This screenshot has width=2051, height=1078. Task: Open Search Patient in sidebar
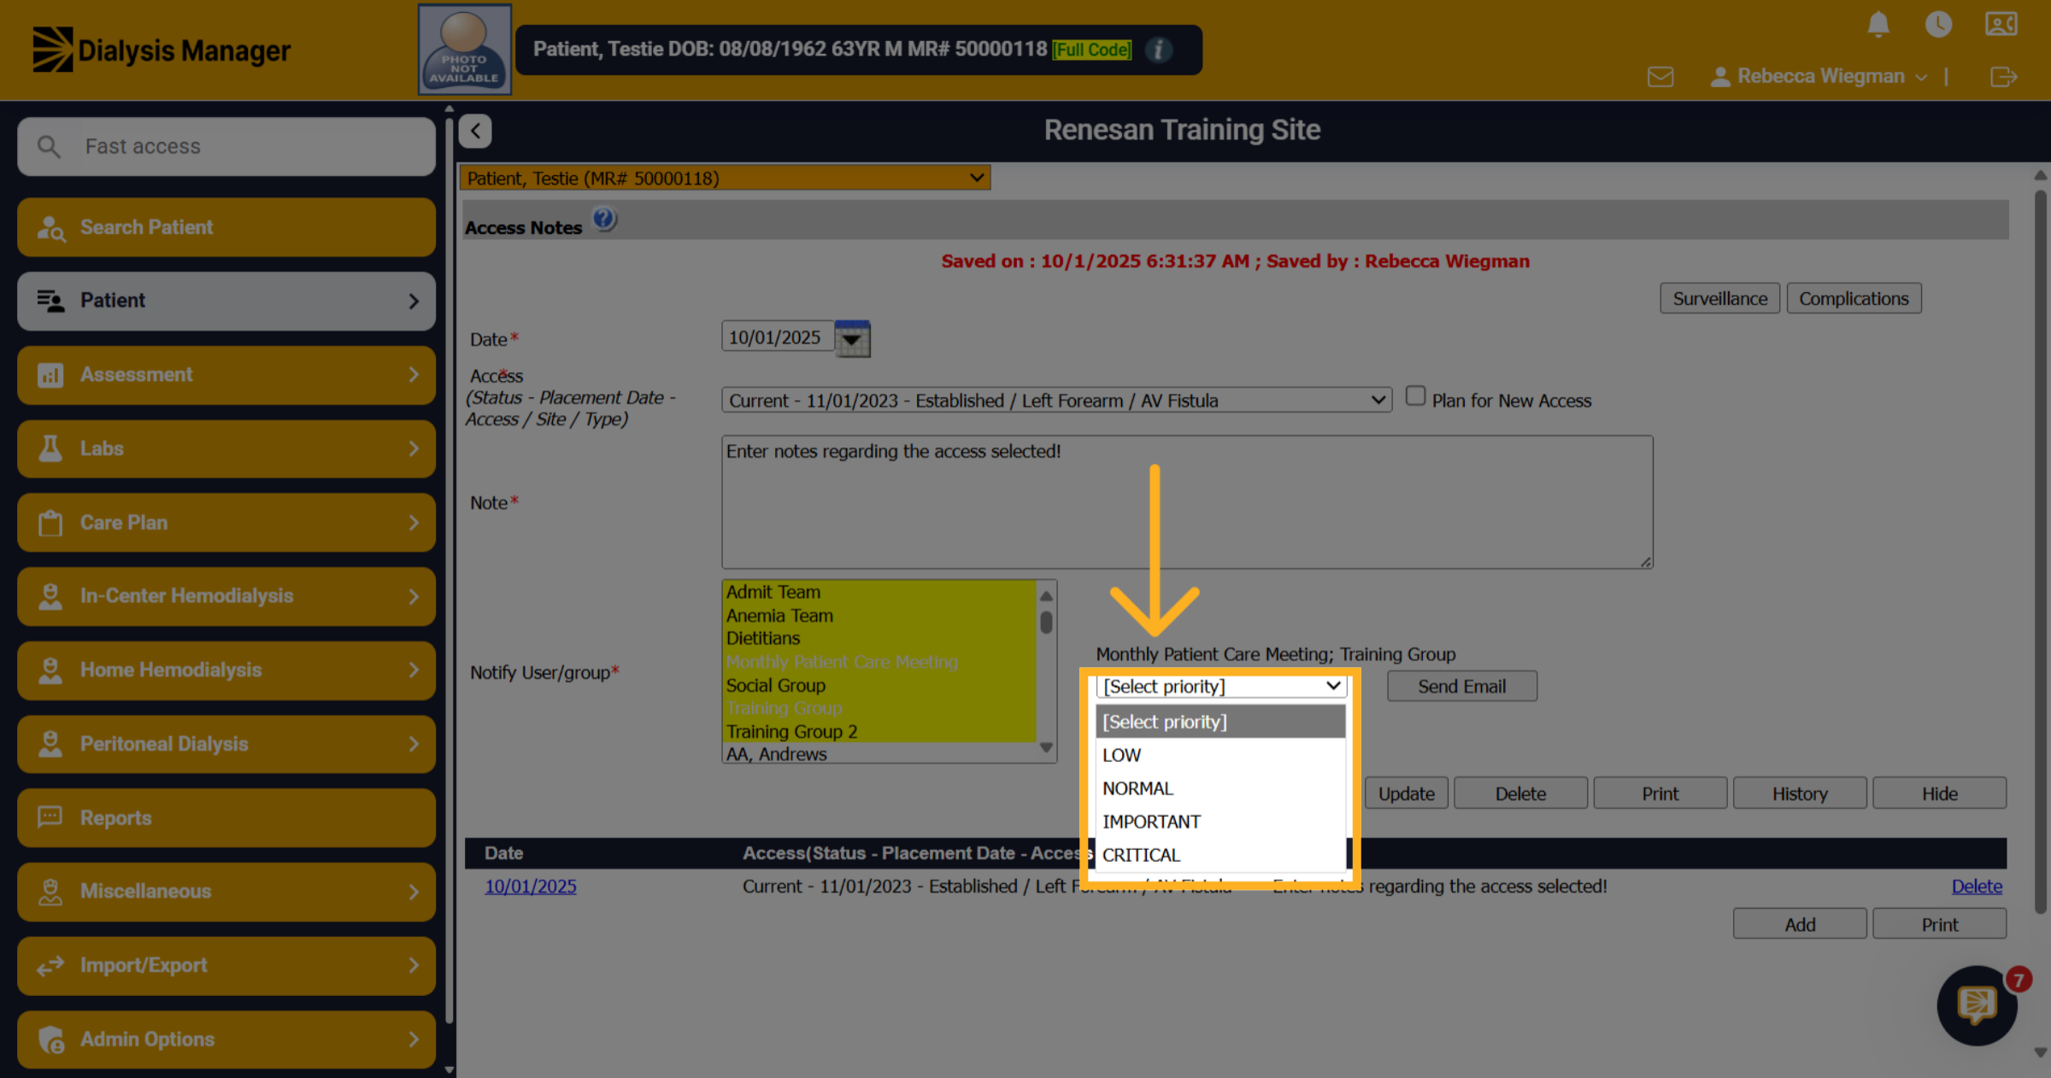(226, 227)
